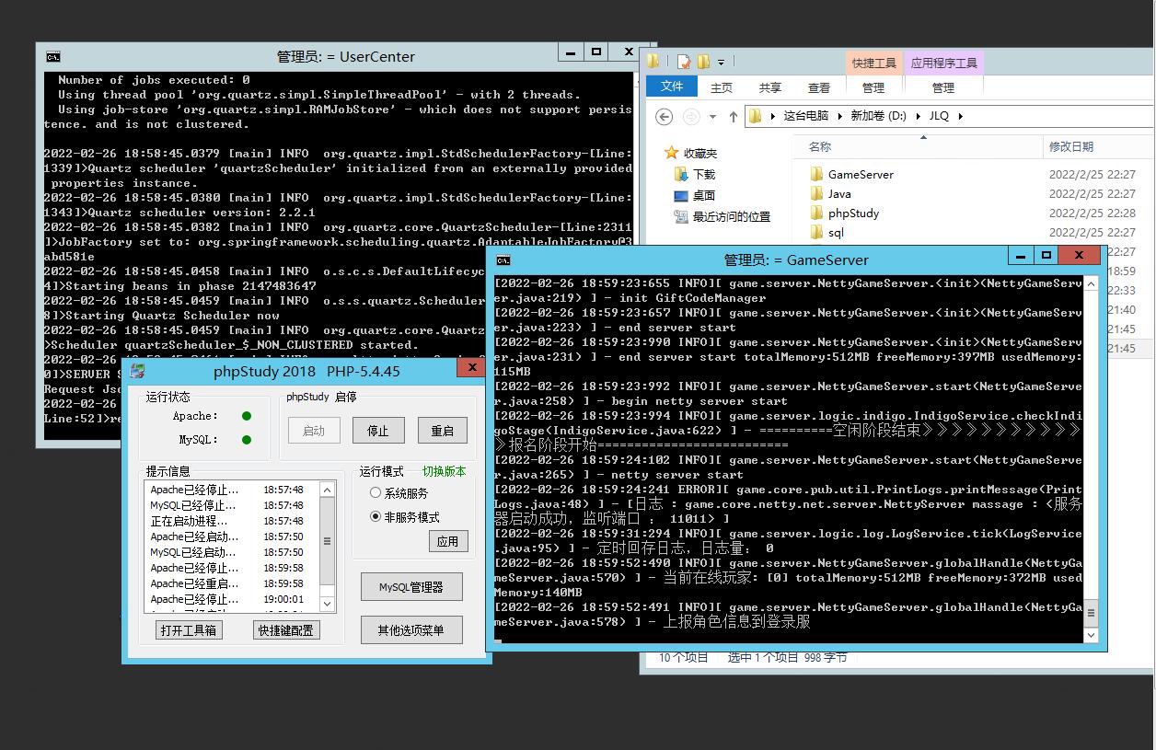The width and height of the screenshot is (1156, 750).
Task: Open the 文件 ribbon tab
Action: [x=672, y=87]
